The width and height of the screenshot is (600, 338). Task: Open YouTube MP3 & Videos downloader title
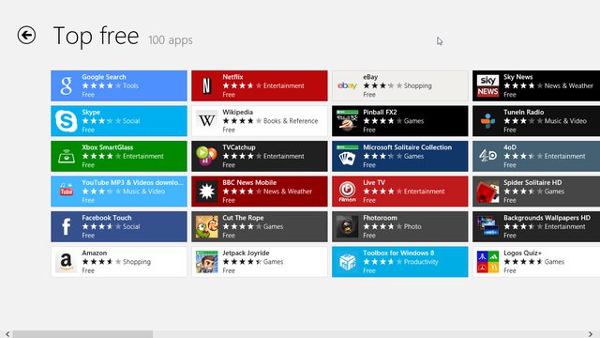[x=133, y=183]
